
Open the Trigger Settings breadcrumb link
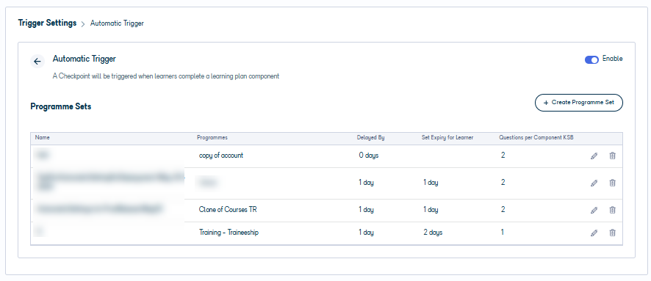click(47, 23)
